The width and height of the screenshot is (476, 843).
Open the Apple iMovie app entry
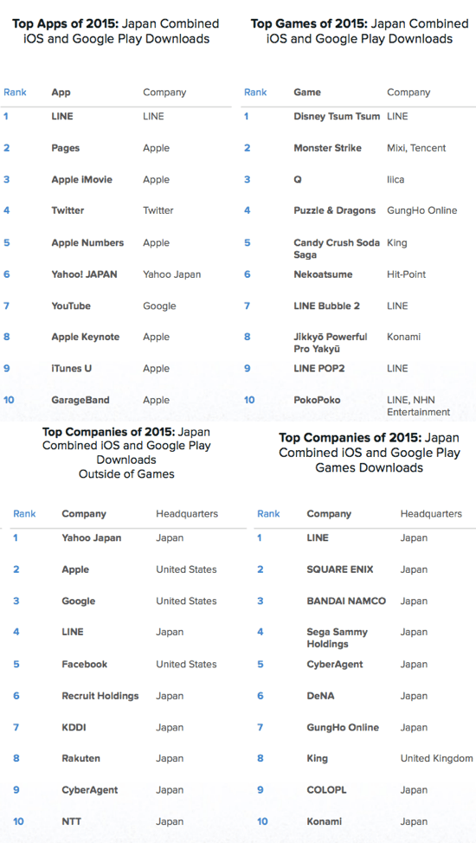click(81, 179)
